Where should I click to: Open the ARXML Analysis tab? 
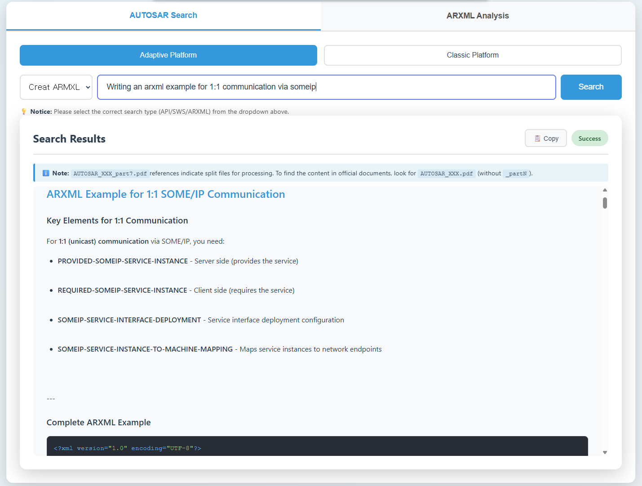click(477, 16)
